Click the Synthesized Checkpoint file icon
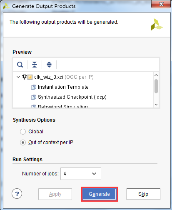 click(x=34, y=97)
